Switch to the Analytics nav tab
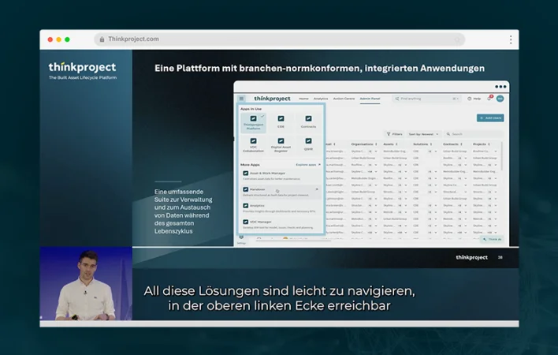Screen dimensions: 558x355 point(321,99)
